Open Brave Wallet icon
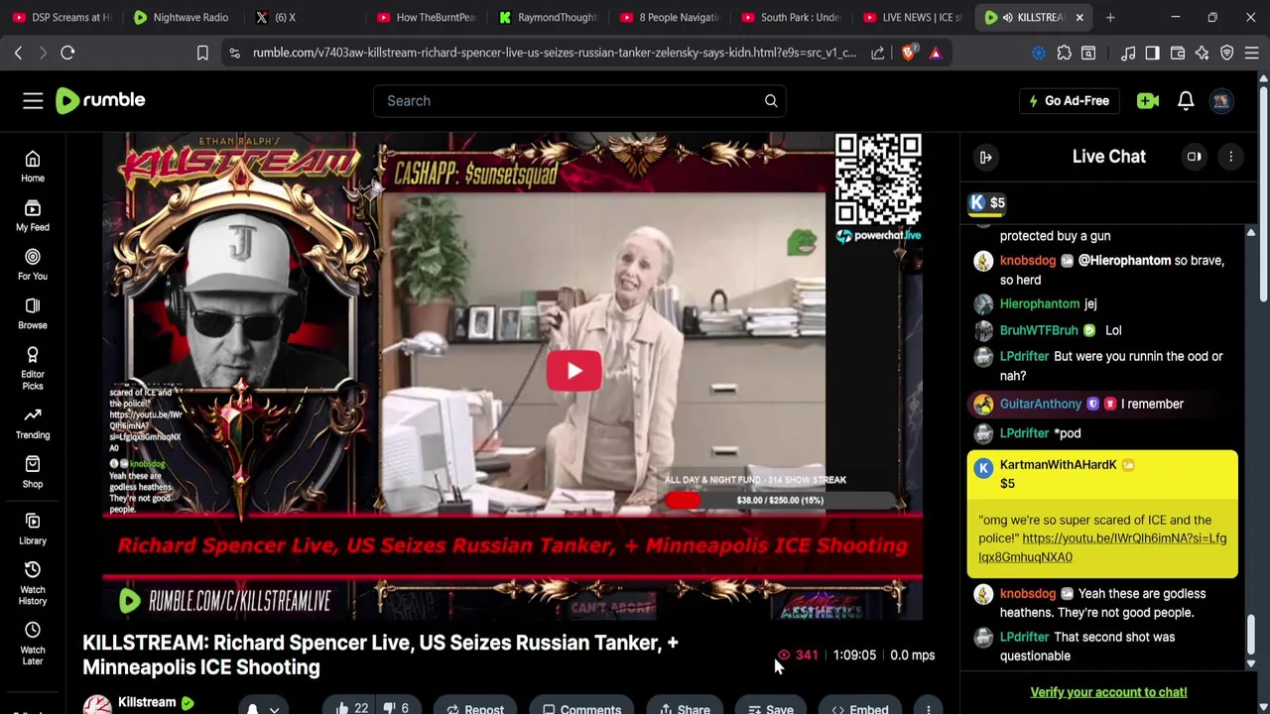The height and width of the screenshot is (714, 1270). [1178, 53]
